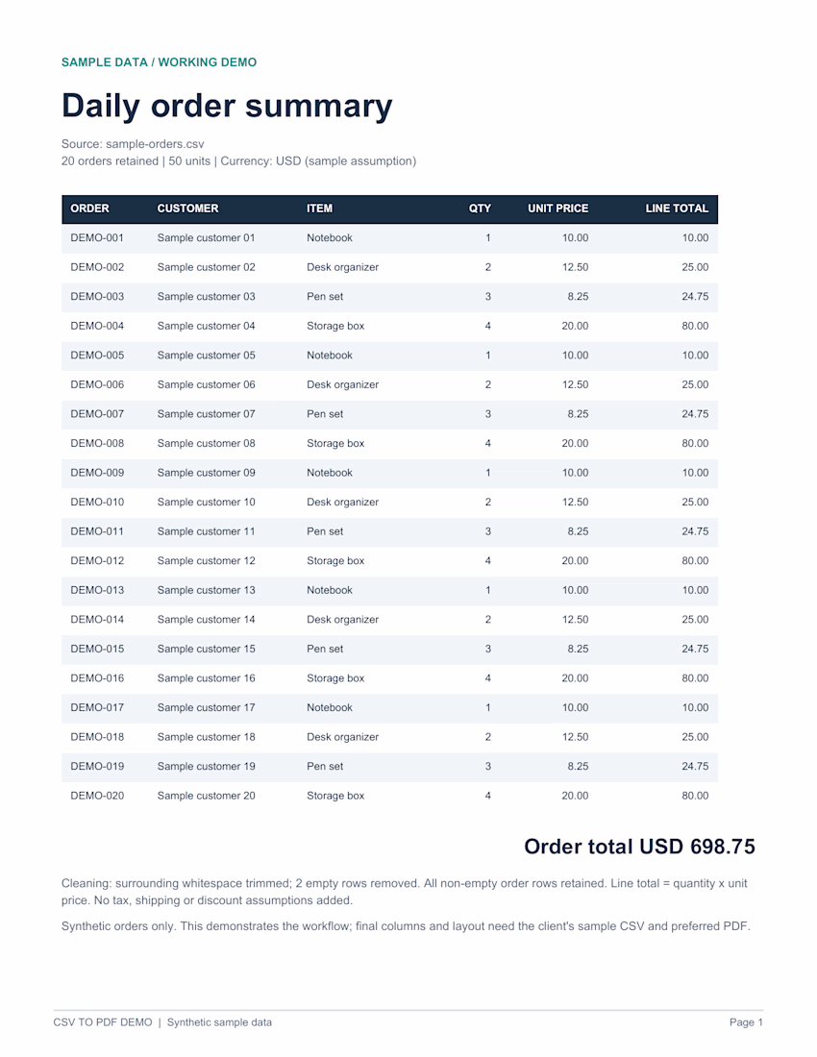Click the DEMO-020 order cell
Viewport: 817px width, 1057px height.
(97, 796)
